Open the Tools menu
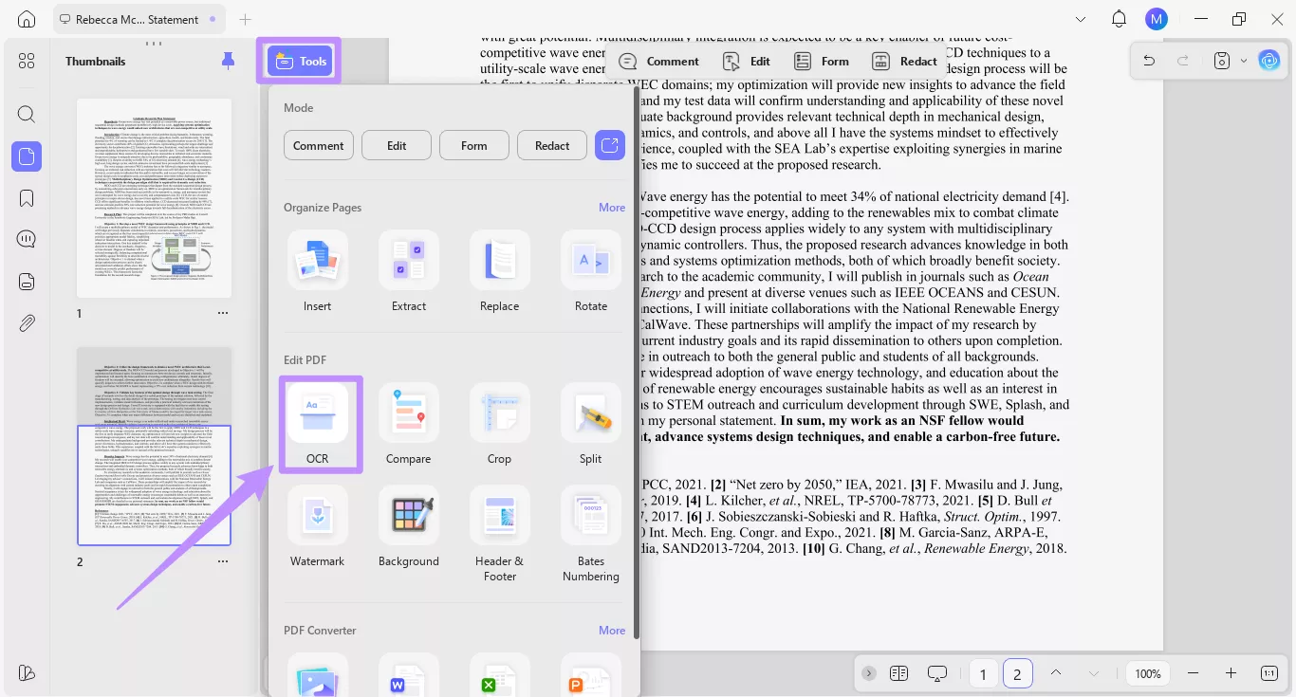 (299, 60)
